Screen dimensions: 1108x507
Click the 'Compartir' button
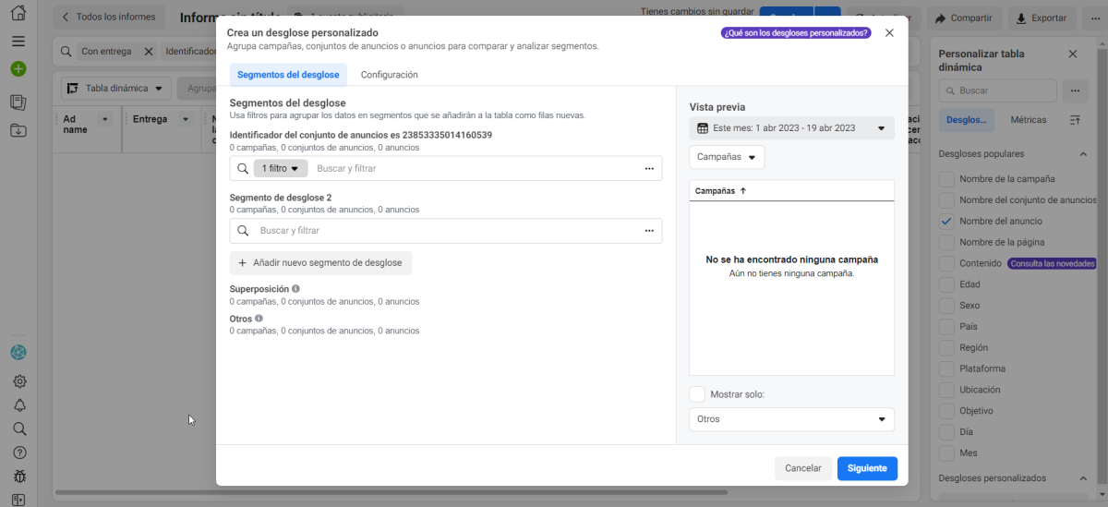tap(964, 18)
